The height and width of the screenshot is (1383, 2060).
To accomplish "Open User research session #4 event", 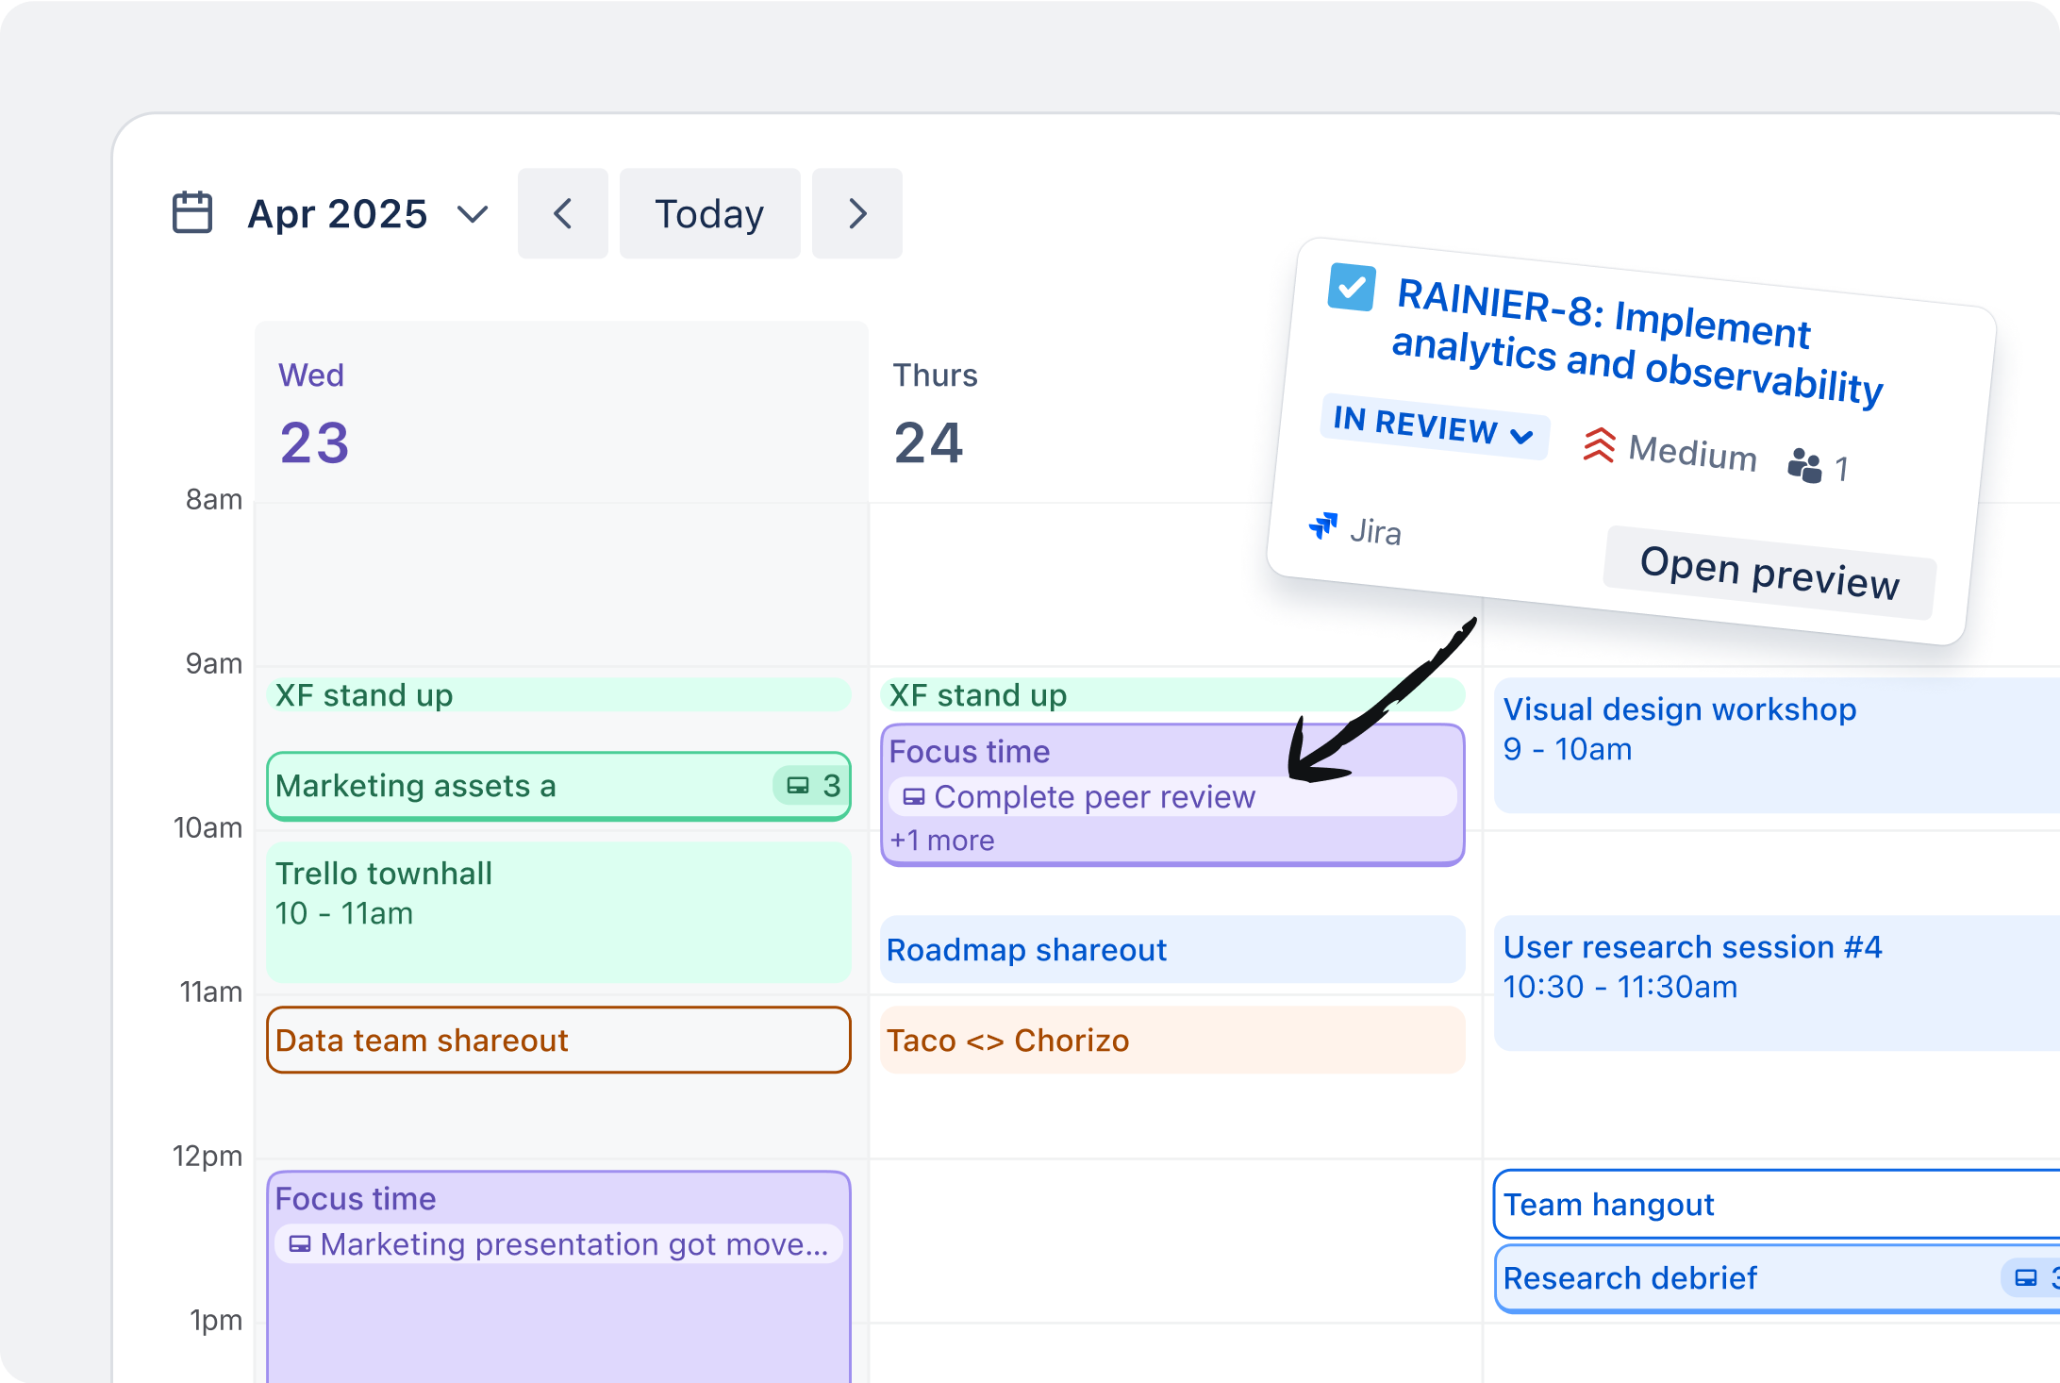I will click(x=1777, y=983).
